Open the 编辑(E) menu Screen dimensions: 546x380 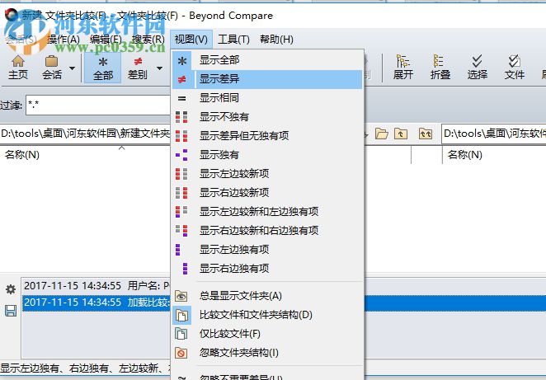click(x=106, y=39)
